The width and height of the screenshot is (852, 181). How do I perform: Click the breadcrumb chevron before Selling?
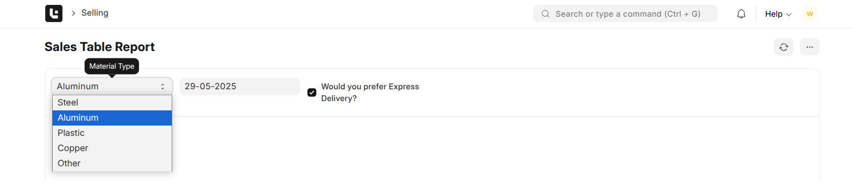[x=73, y=13]
